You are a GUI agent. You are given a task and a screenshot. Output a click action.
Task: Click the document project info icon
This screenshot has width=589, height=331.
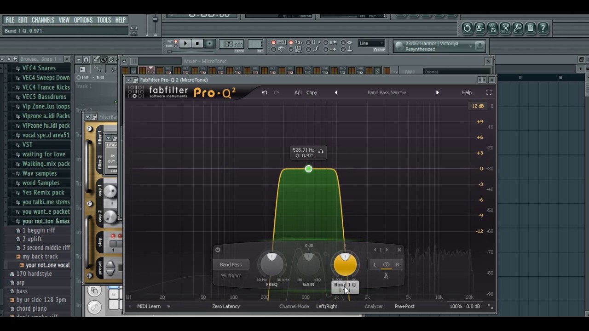click(531, 28)
